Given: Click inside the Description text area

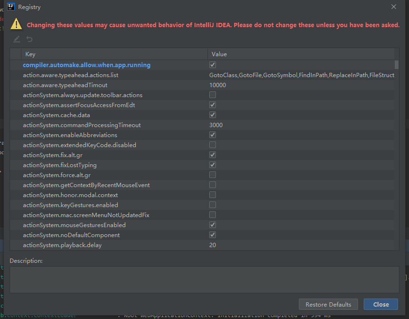Looking at the screenshot, I should coord(204,279).
